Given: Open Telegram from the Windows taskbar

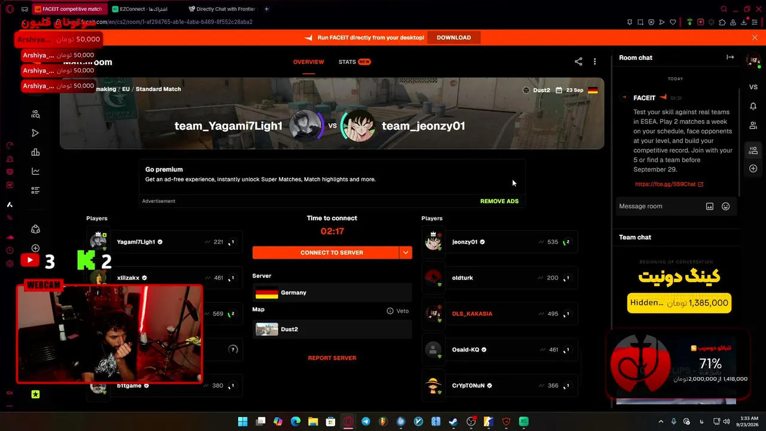Looking at the screenshot, I should 366,421.
